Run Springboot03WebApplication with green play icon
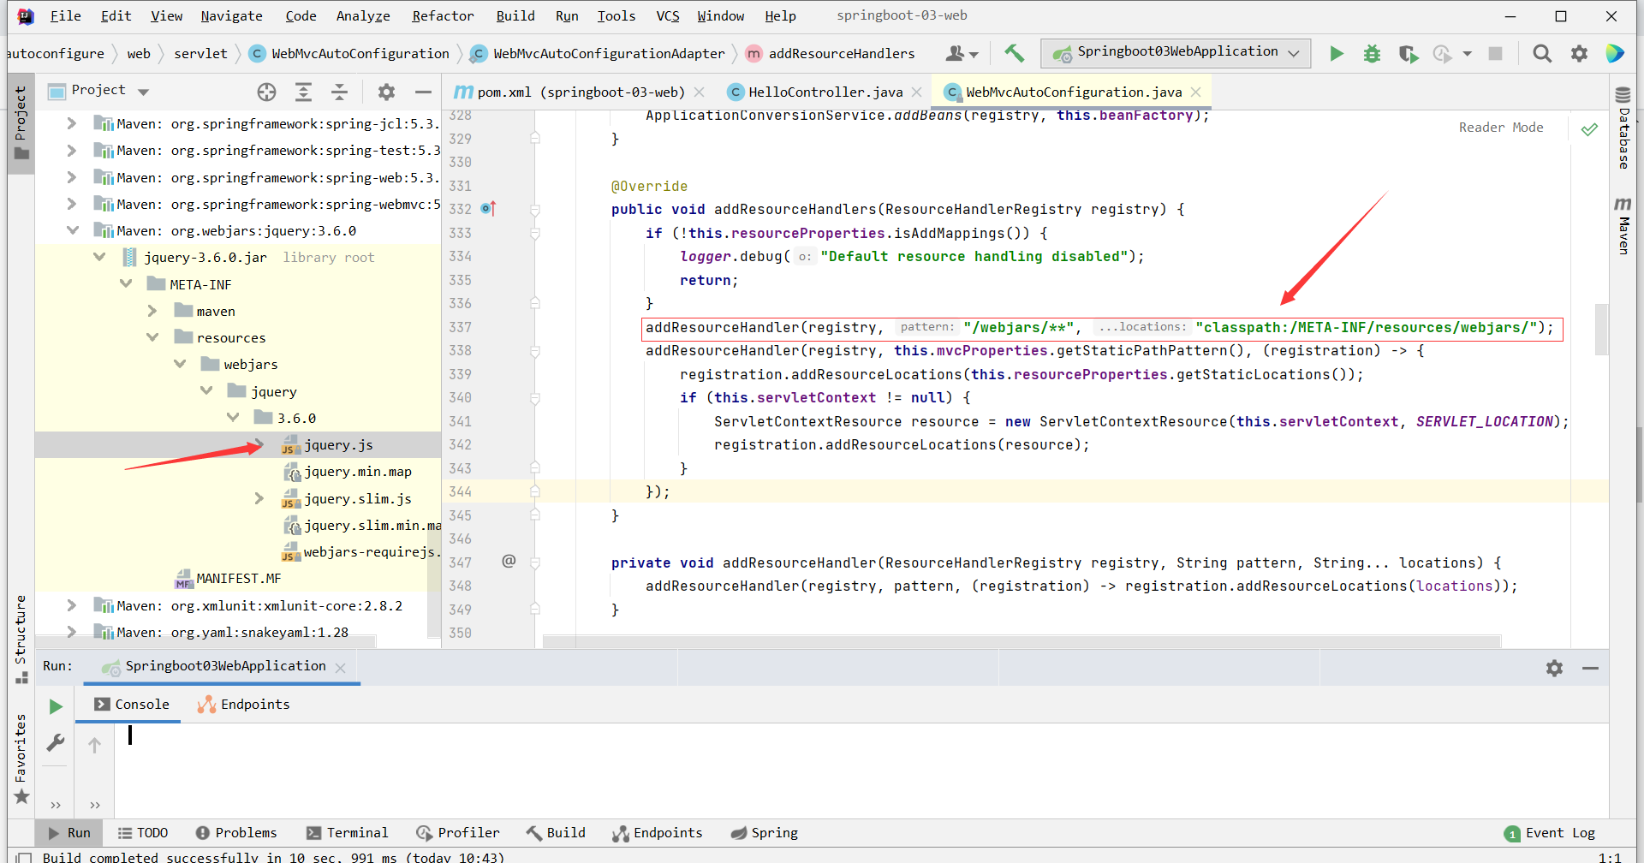The image size is (1644, 863). [x=1336, y=54]
